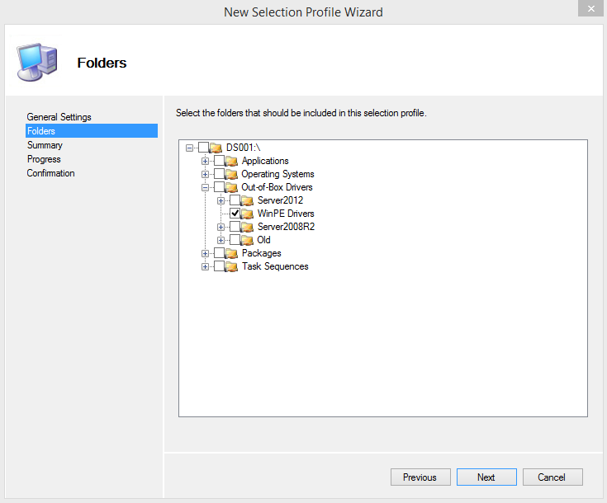Click the Out-of-Box Drivers folder icon
The image size is (607, 503).
[231, 187]
